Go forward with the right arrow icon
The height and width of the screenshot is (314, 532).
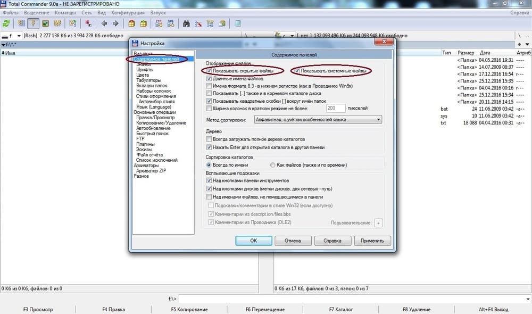click(115, 23)
